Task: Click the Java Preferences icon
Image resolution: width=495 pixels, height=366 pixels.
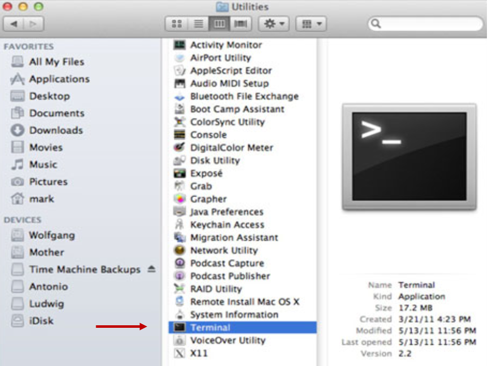Action: point(180,212)
